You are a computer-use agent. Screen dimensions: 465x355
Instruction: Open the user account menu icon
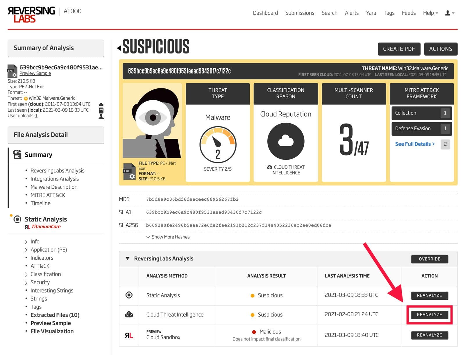[450, 13]
